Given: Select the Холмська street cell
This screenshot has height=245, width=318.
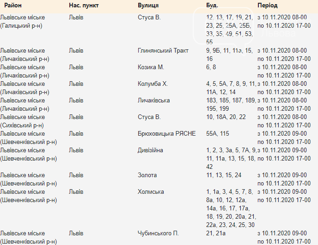Looking at the screenshot, I should point(151,191).
